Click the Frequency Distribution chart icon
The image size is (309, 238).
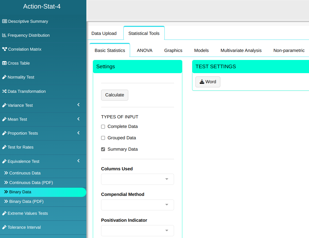[x=4, y=35]
